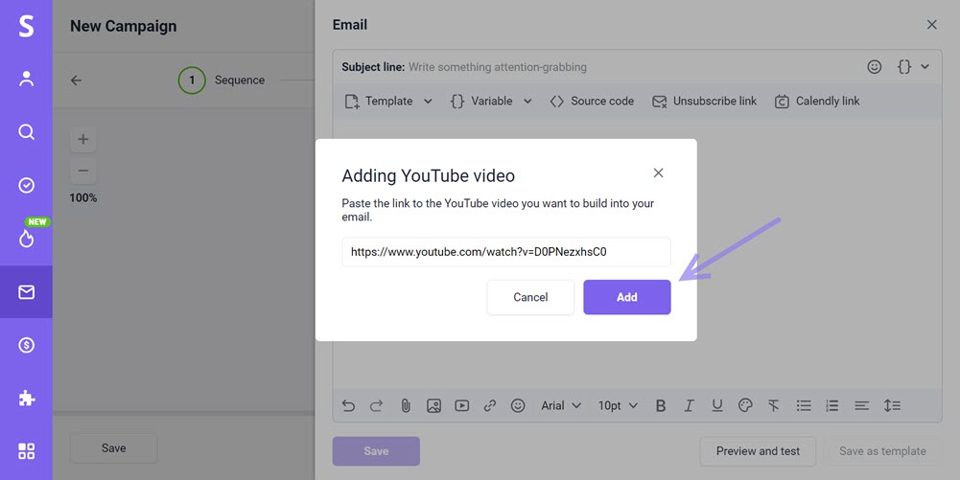Select the Sequence step 1
This screenshot has height=480, width=960.
(x=221, y=80)
